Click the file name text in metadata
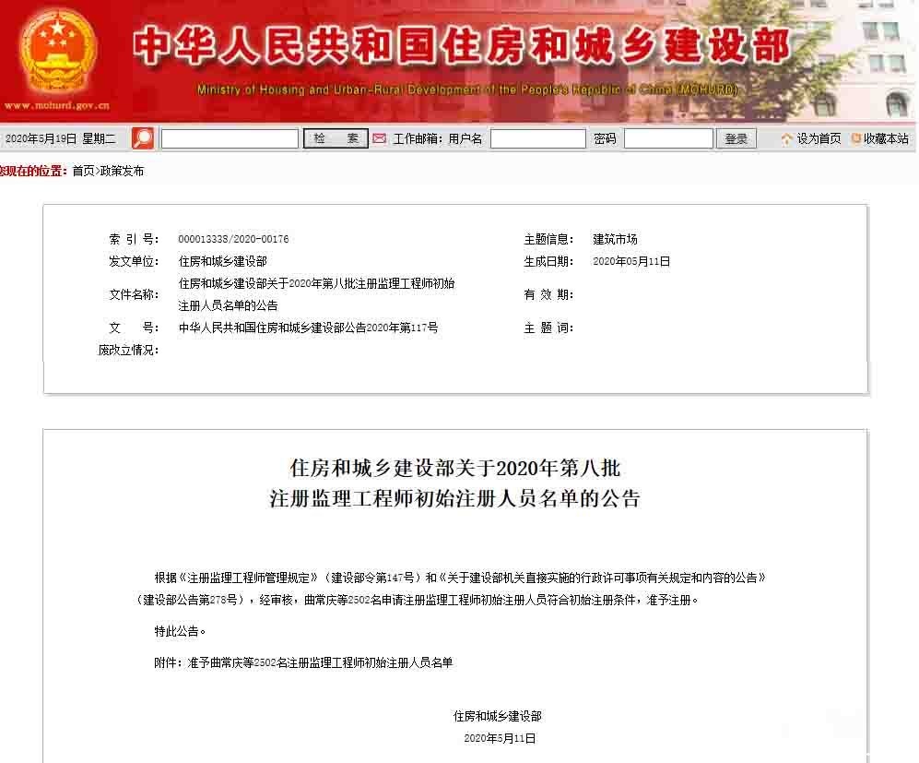The image size is (919, 763). [316, 294]
